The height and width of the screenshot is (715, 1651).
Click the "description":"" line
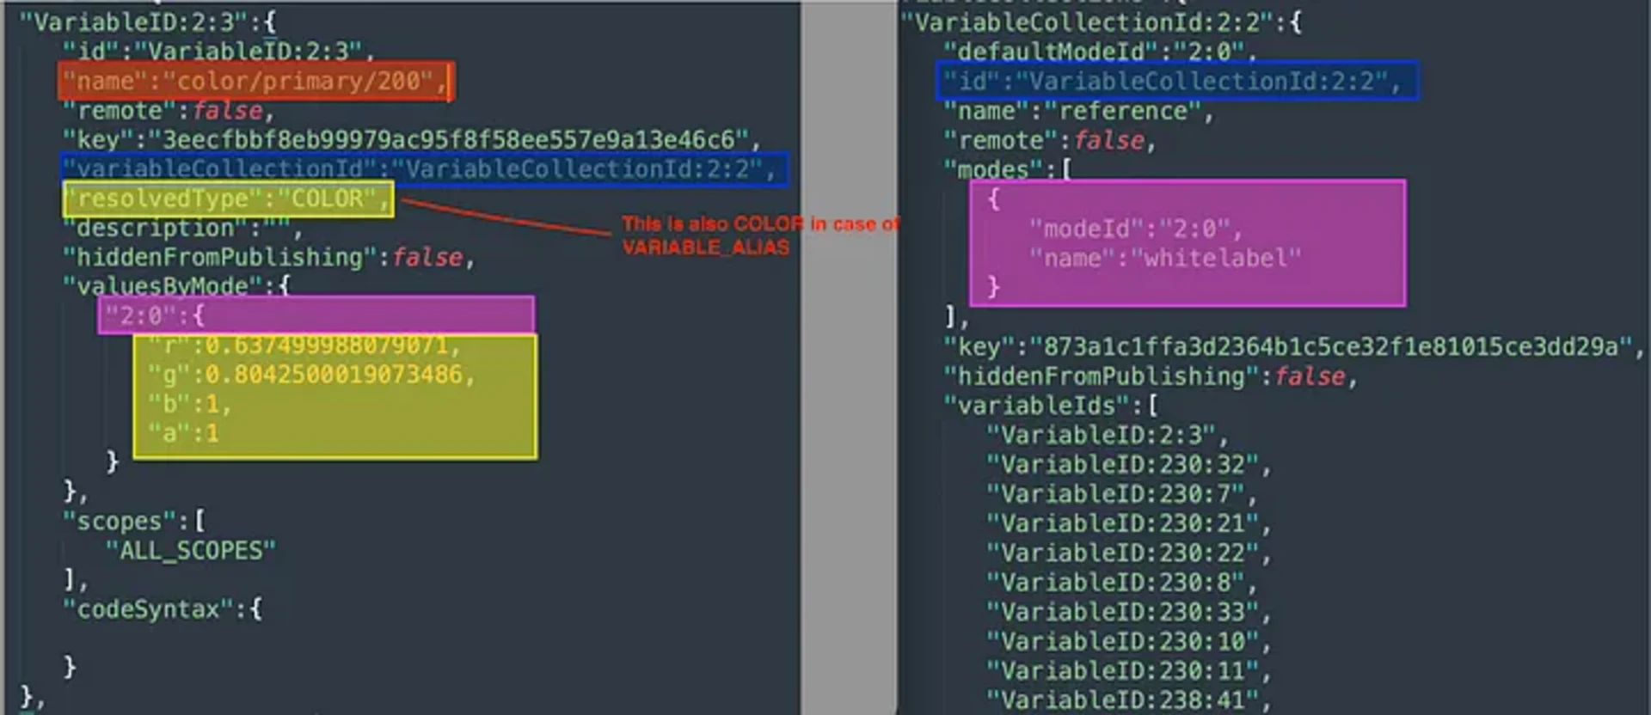182,229
